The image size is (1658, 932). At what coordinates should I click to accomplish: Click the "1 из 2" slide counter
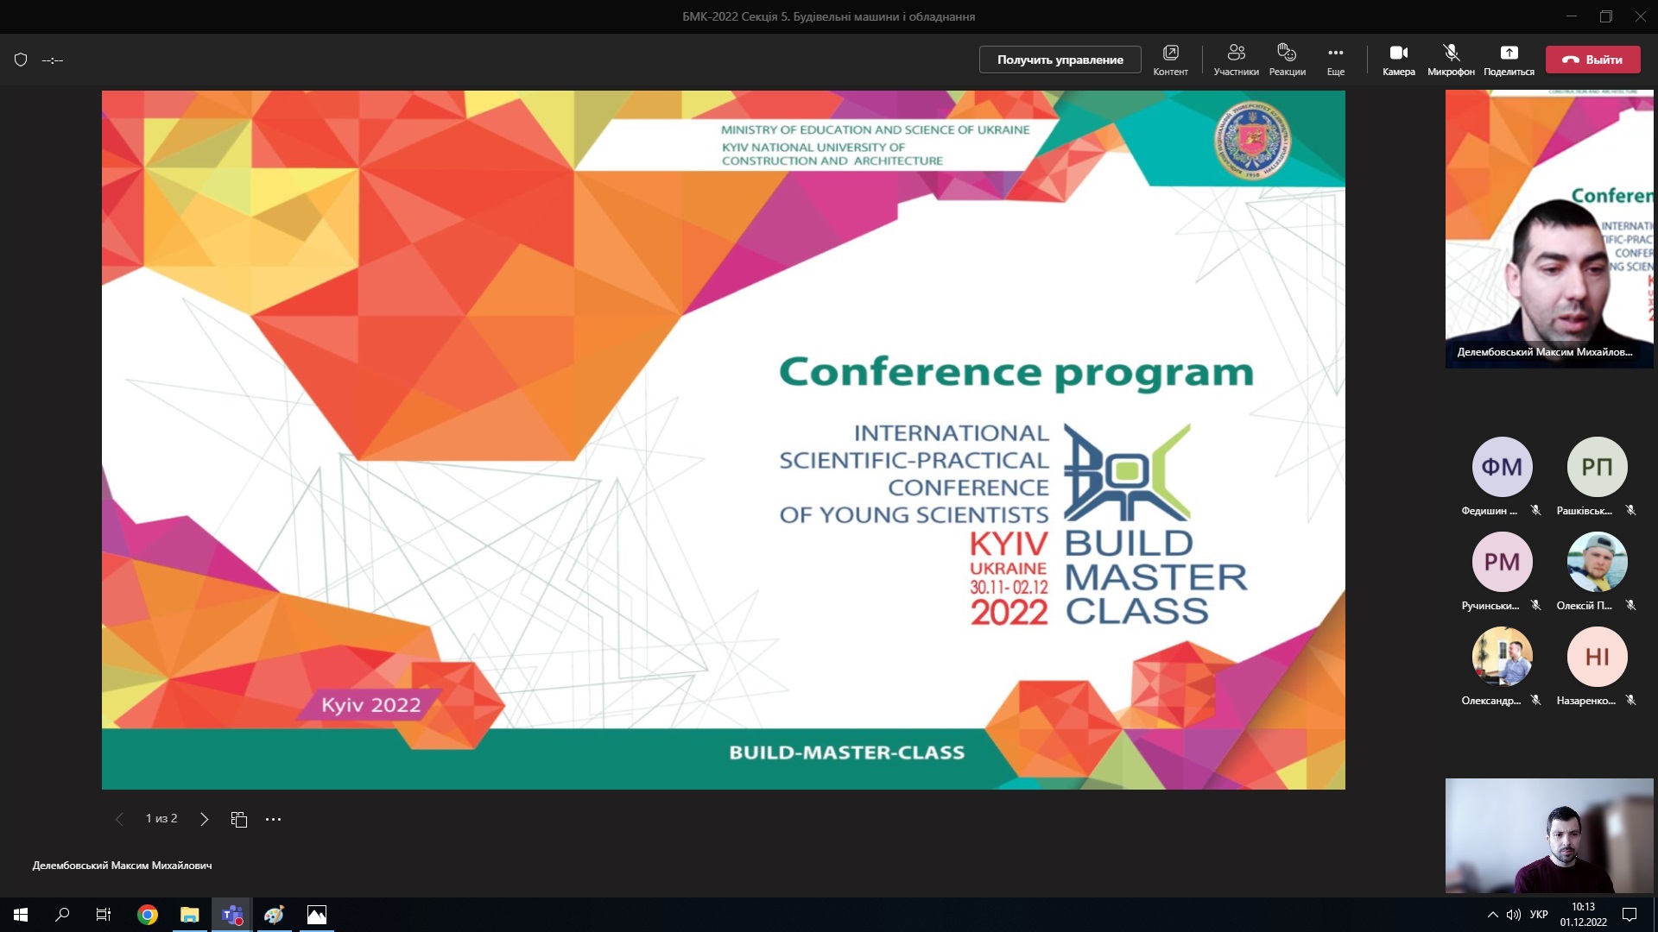pyautogui.click(x=161, y=818)
